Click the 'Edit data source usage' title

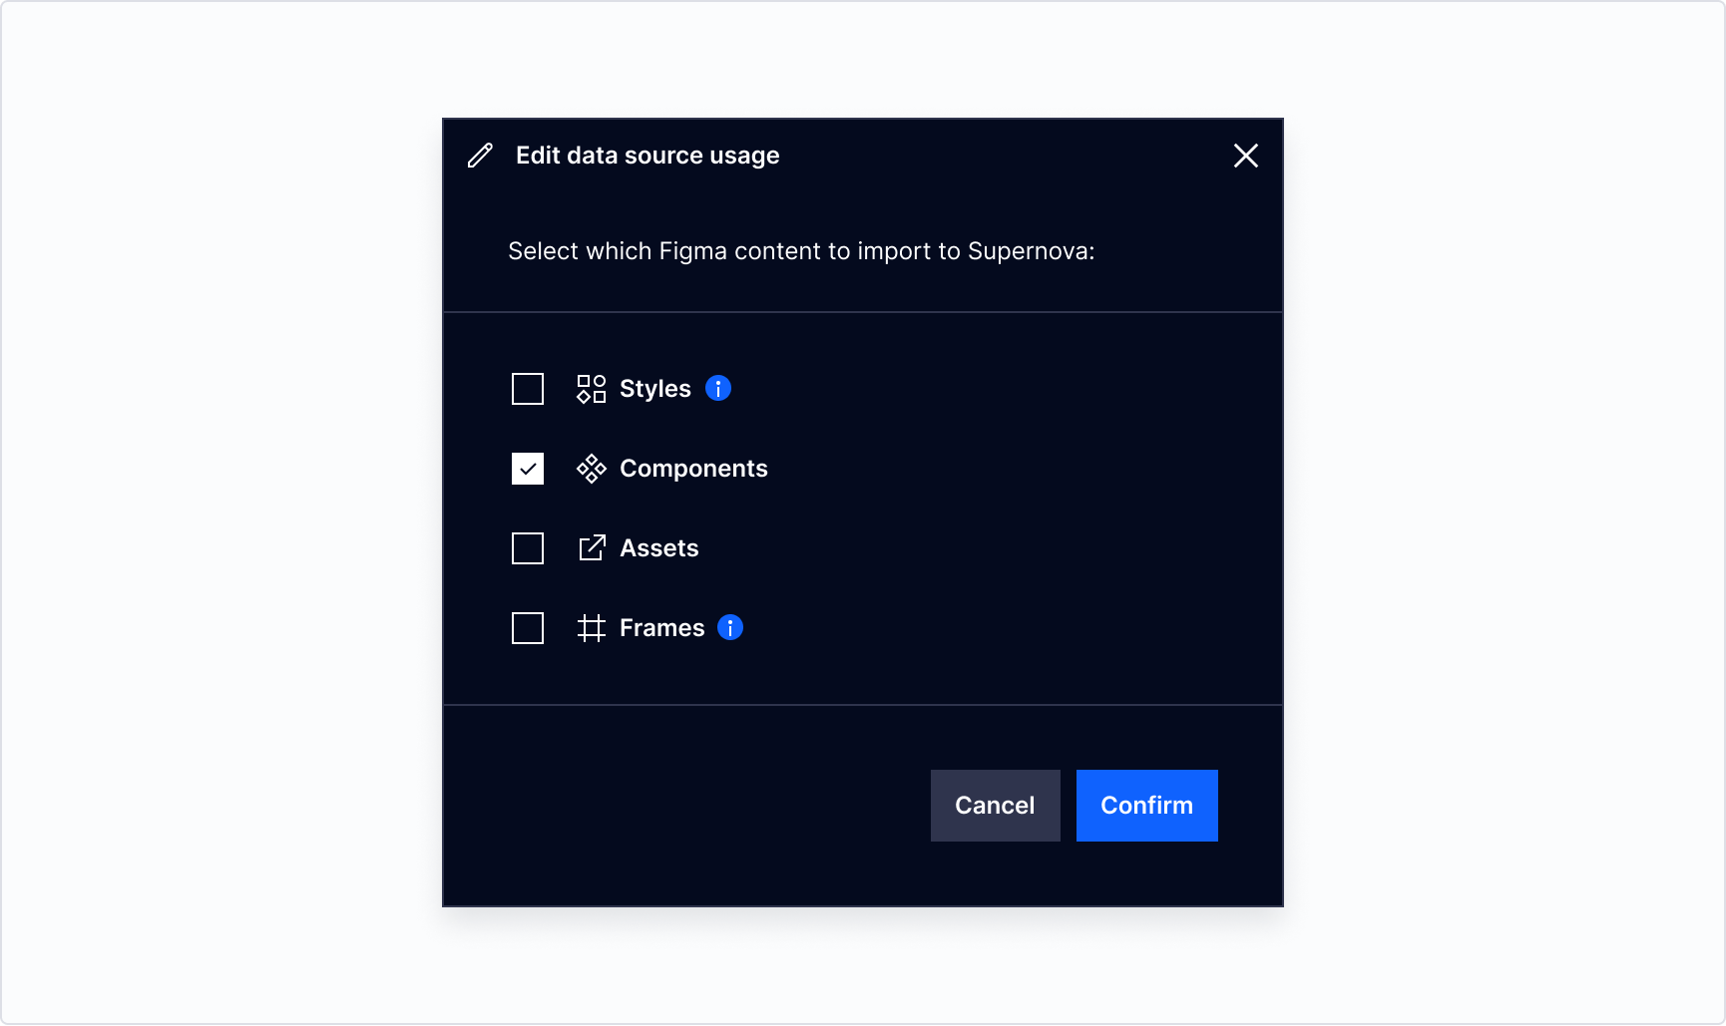(x=647, y=156)
